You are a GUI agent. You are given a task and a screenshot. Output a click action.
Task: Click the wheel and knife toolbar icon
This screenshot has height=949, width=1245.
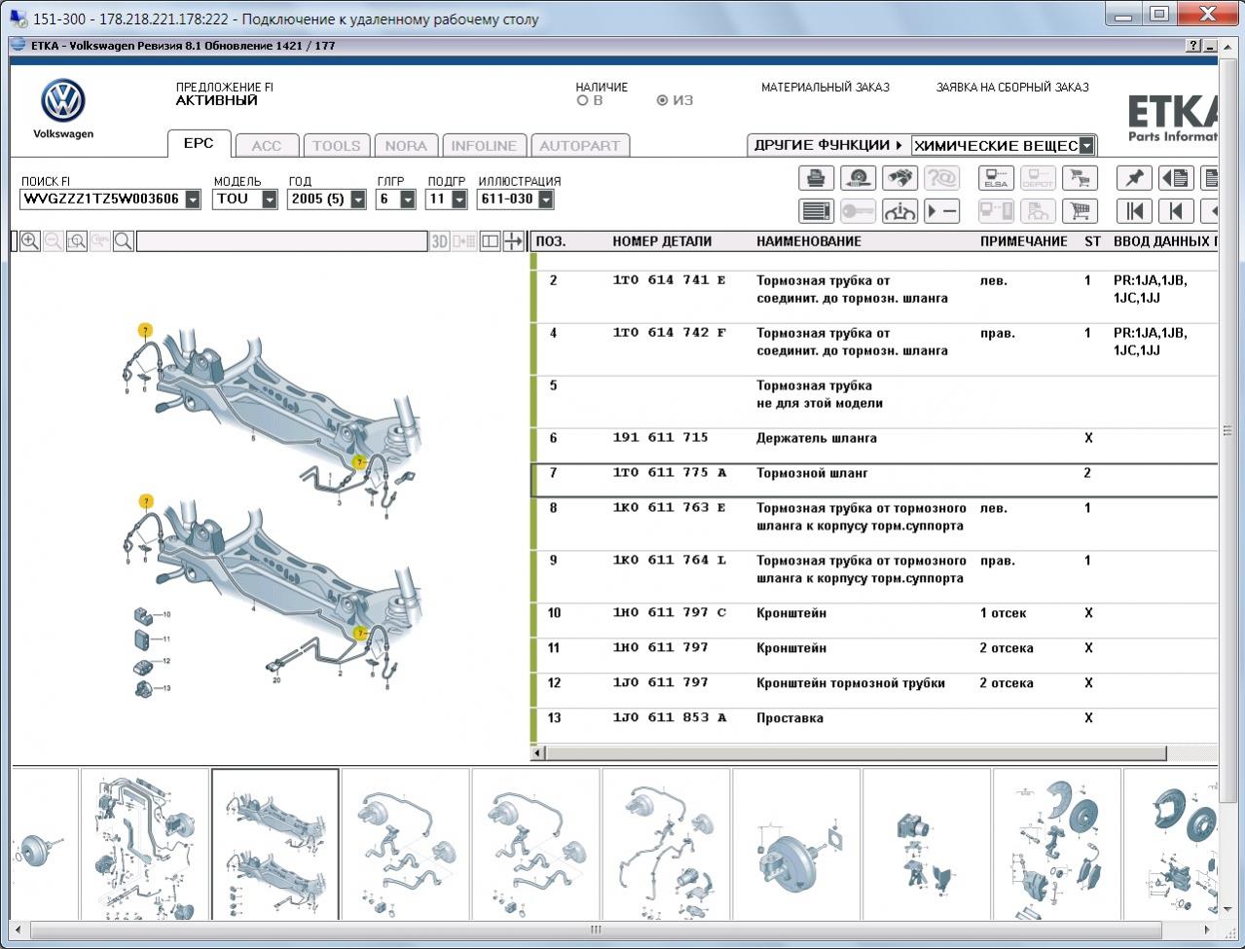click(858, 178)
